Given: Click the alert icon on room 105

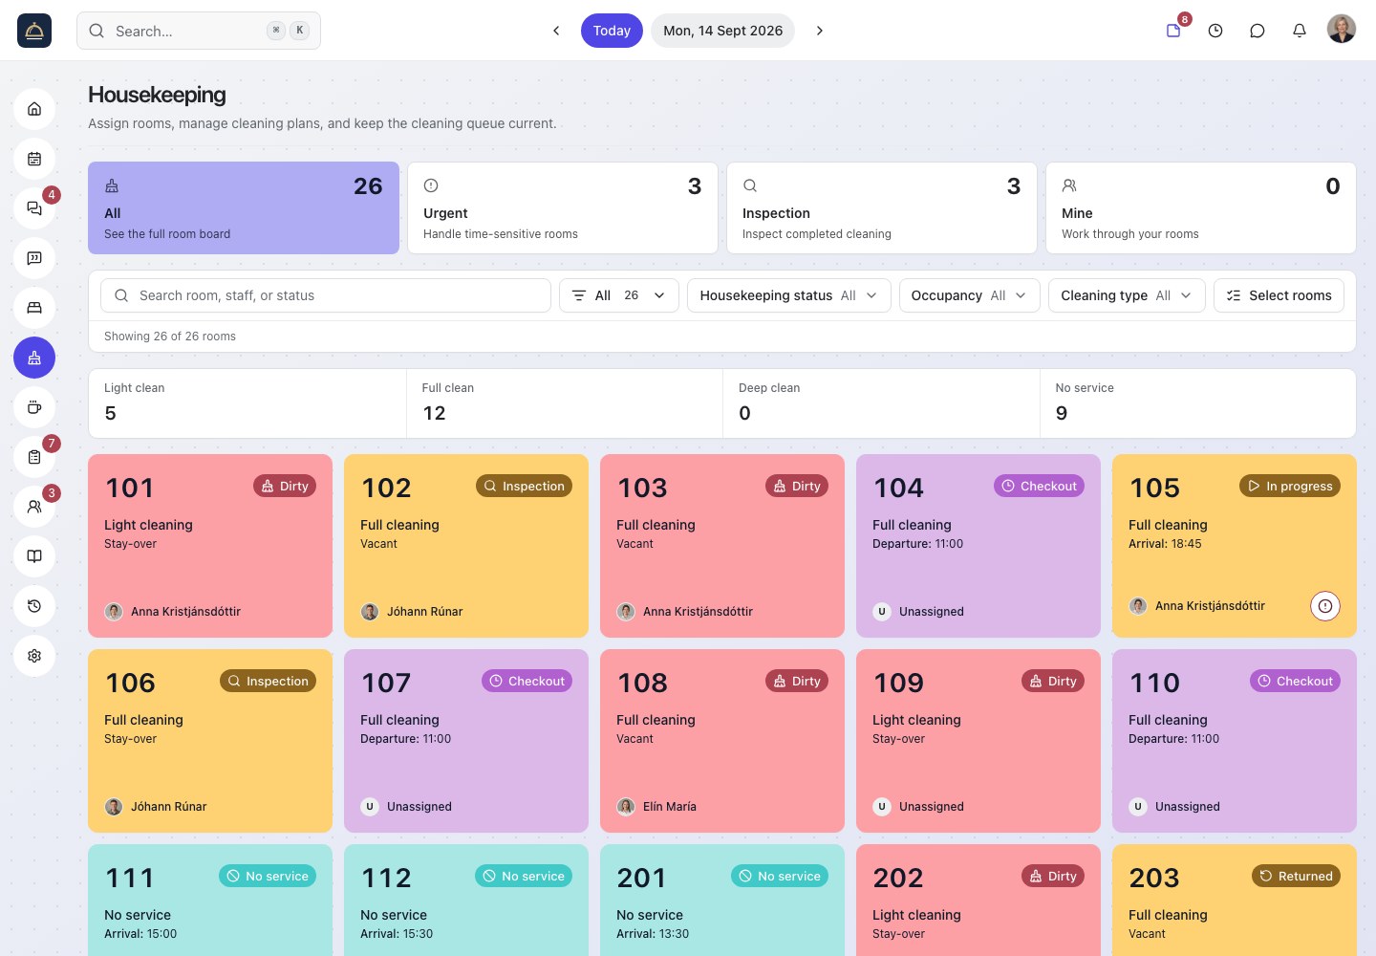Looking at the screenshot, I should (1324, 606).
